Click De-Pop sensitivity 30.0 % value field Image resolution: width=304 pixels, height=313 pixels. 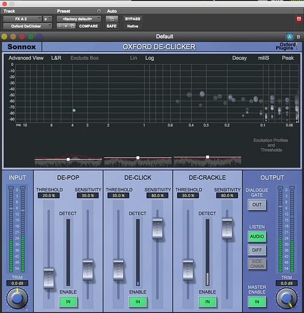click(x=88, y=196)
